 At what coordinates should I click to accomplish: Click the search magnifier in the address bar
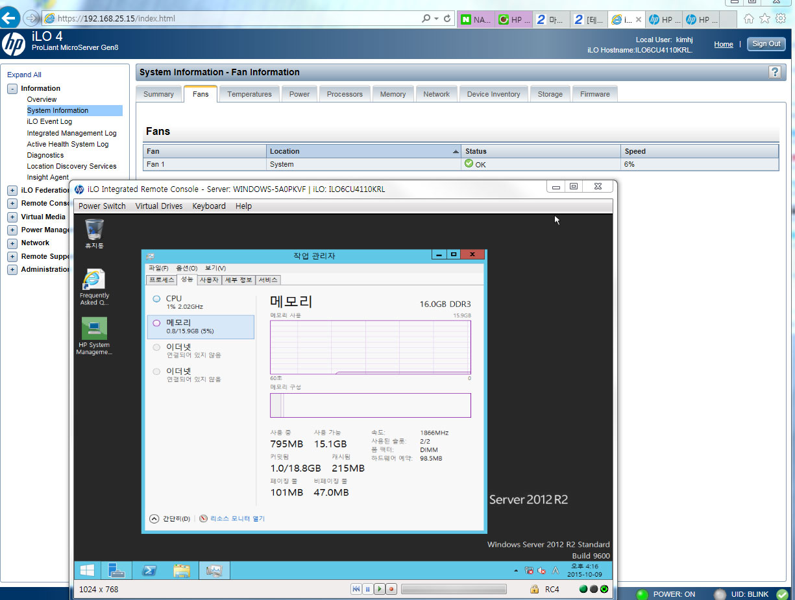coord(426,19)
